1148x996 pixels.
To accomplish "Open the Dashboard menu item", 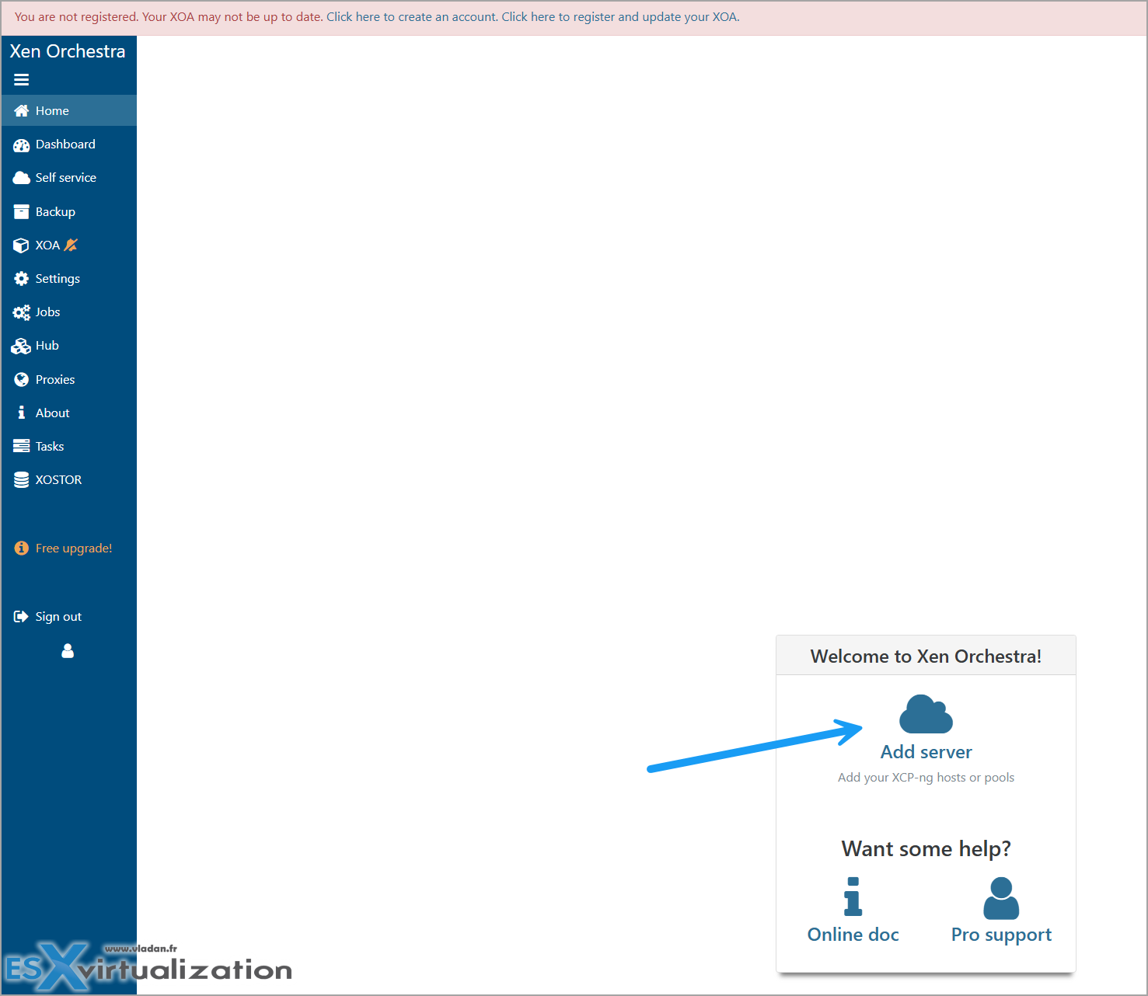I will 69,145.
